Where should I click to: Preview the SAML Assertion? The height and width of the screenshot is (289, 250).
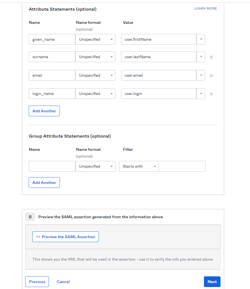66,237
